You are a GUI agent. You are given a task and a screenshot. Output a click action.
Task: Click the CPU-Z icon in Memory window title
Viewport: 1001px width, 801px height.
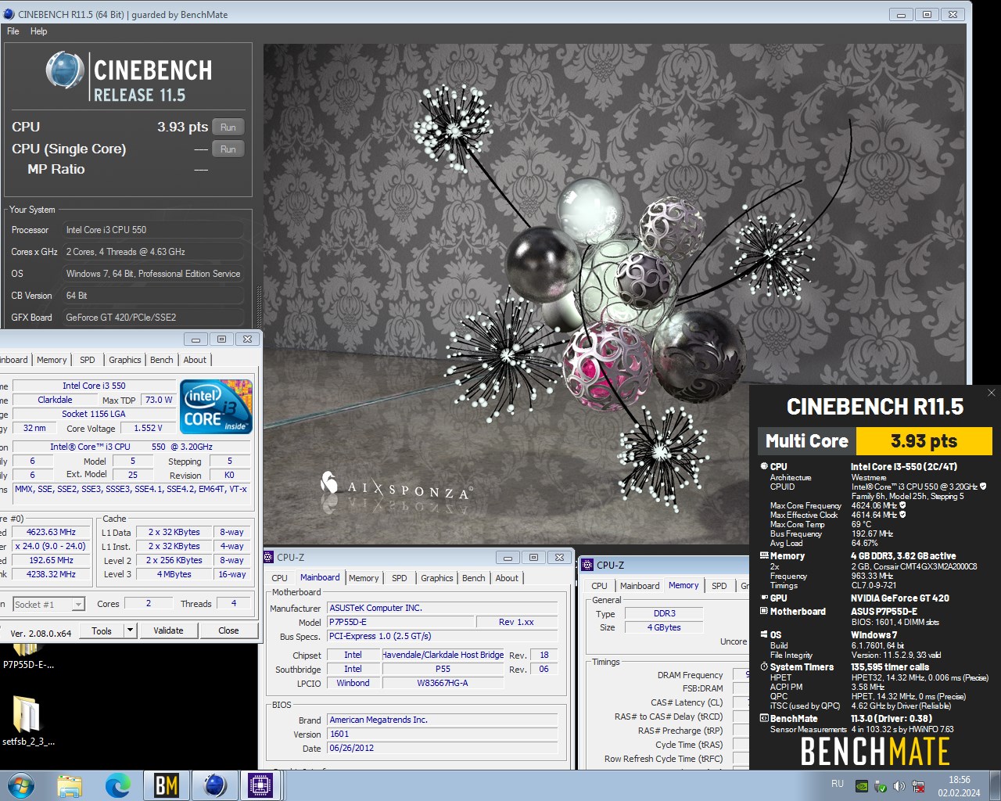click(x=588, y=565)
